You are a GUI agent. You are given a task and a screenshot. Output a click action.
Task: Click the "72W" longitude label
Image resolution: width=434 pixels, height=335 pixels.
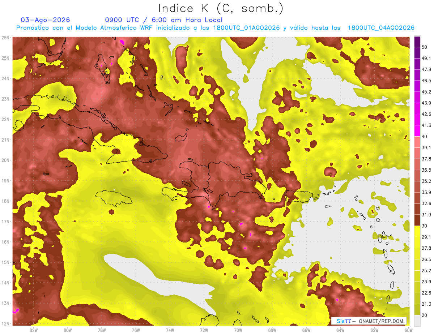tap(204, 330)
